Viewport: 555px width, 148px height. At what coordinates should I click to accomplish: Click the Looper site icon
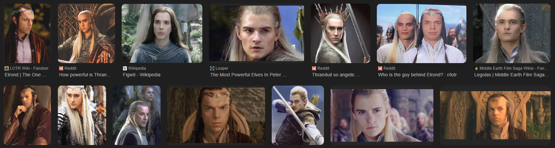coord(212,68)
